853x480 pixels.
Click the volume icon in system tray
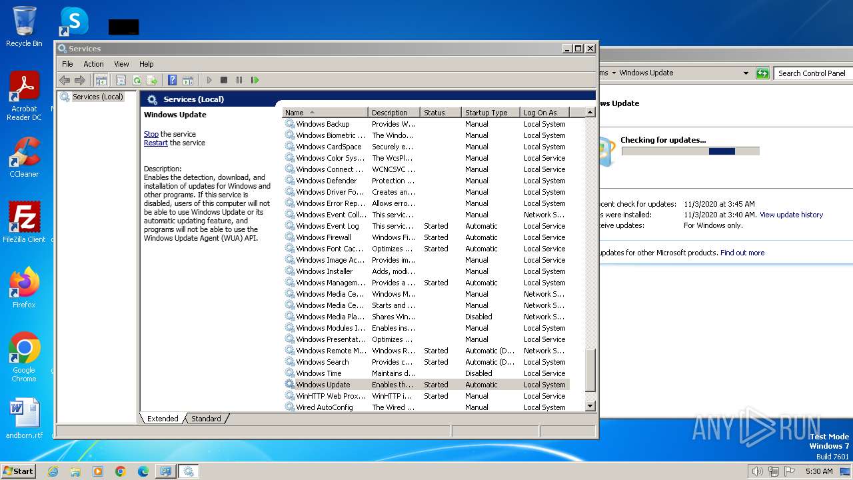click(757, 471)
